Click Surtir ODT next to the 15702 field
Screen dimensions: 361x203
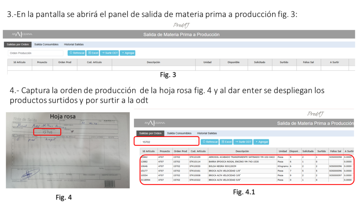click(243, 142)
